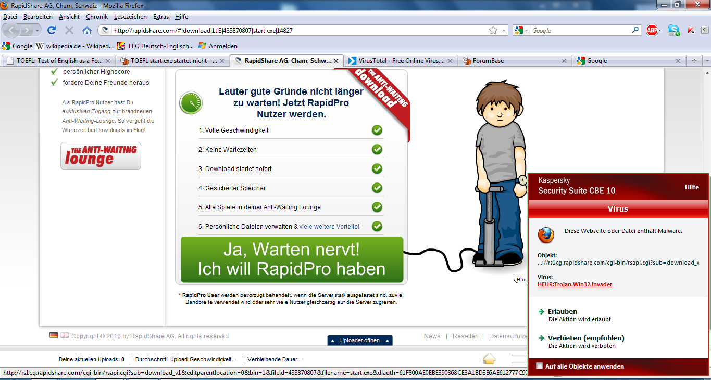The width and height of the screenshot is (711, 380).
Task: Open the LEO Deutsch-Englisch bookmark
Action: 155,46
